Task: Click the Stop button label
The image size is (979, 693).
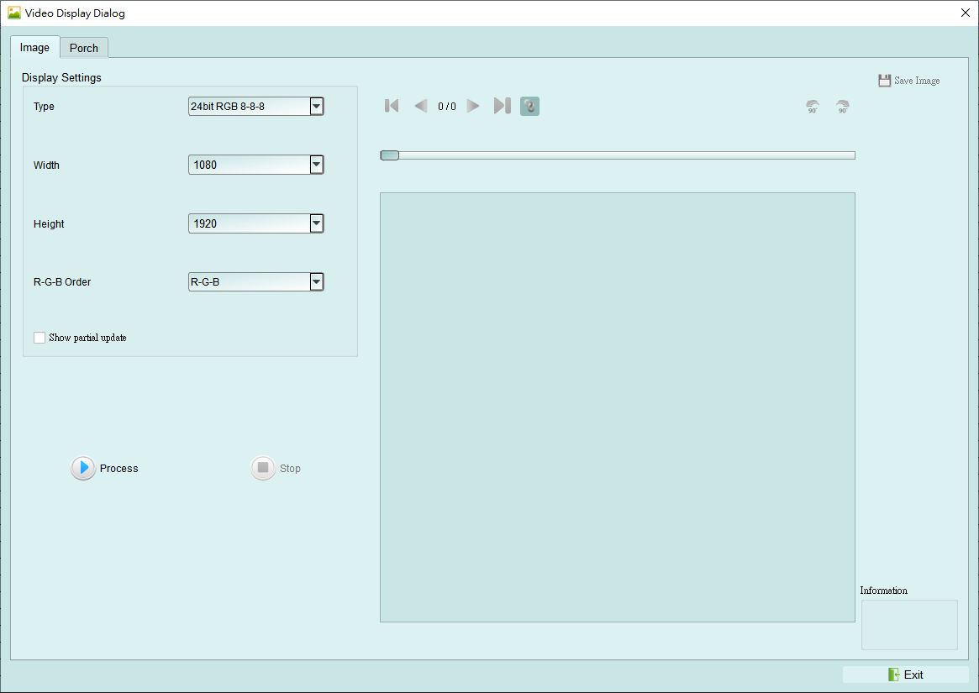Action: pyautogui.click(x=290, y=468)
